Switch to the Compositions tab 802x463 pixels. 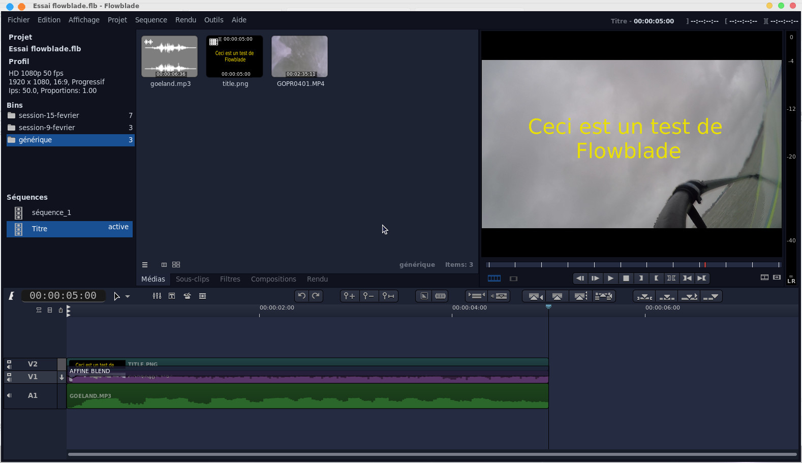(273, 279)
